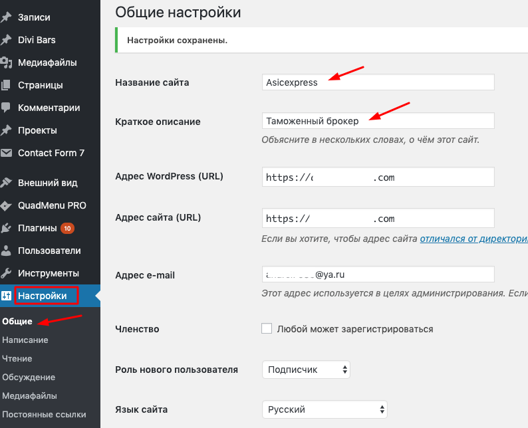Click the 'Членство' label
Viewport: 528px width, 428px height.
pos(137,329)
